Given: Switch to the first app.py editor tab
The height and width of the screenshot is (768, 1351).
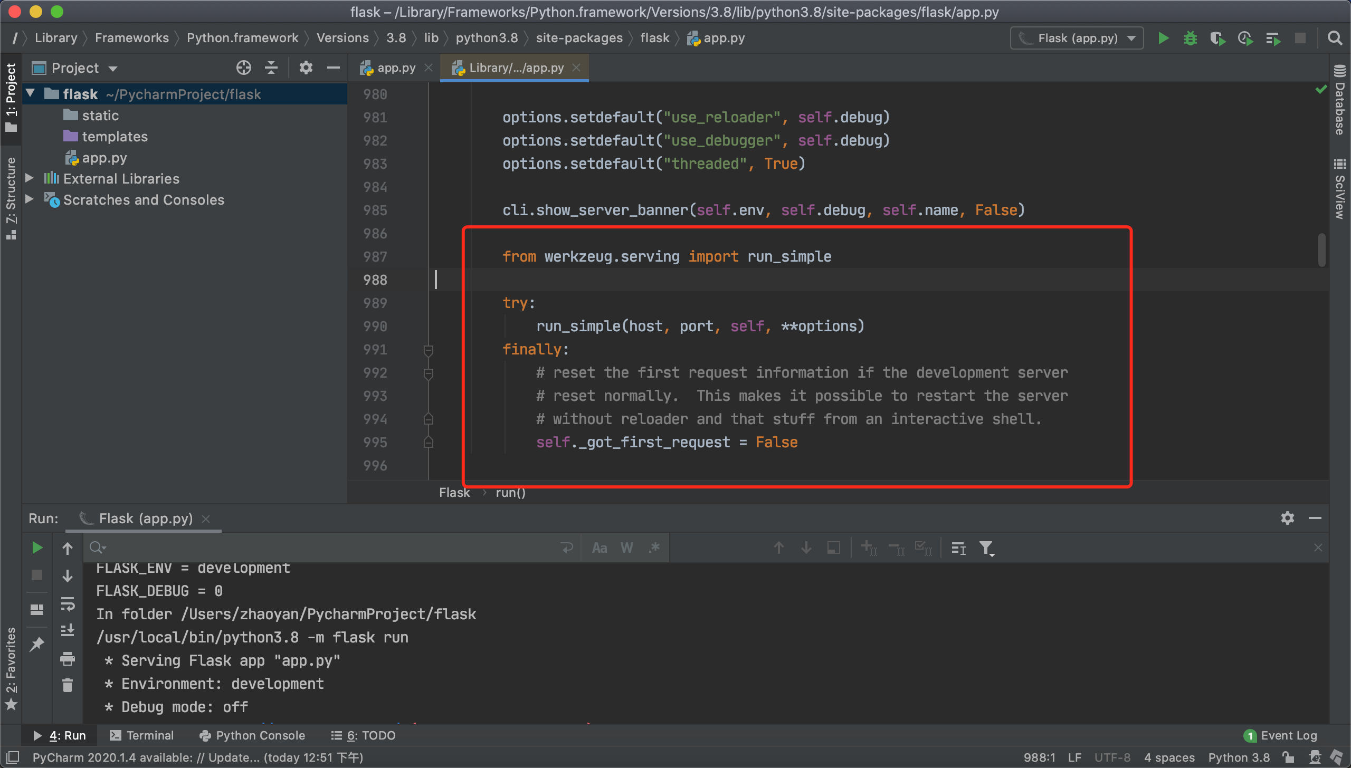Looking at the screenshot, I should click(x=396, y=68).
